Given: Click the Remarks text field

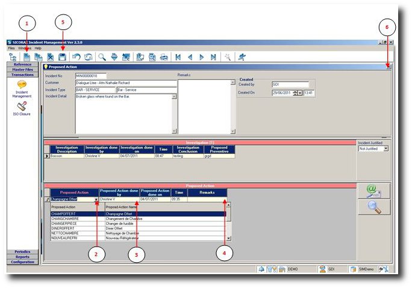Looking at the screenshot, I should coord(204,105).
